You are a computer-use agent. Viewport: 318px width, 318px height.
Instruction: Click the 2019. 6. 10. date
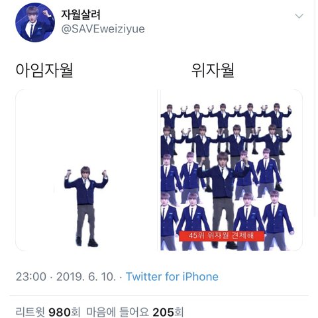(86, 277)
